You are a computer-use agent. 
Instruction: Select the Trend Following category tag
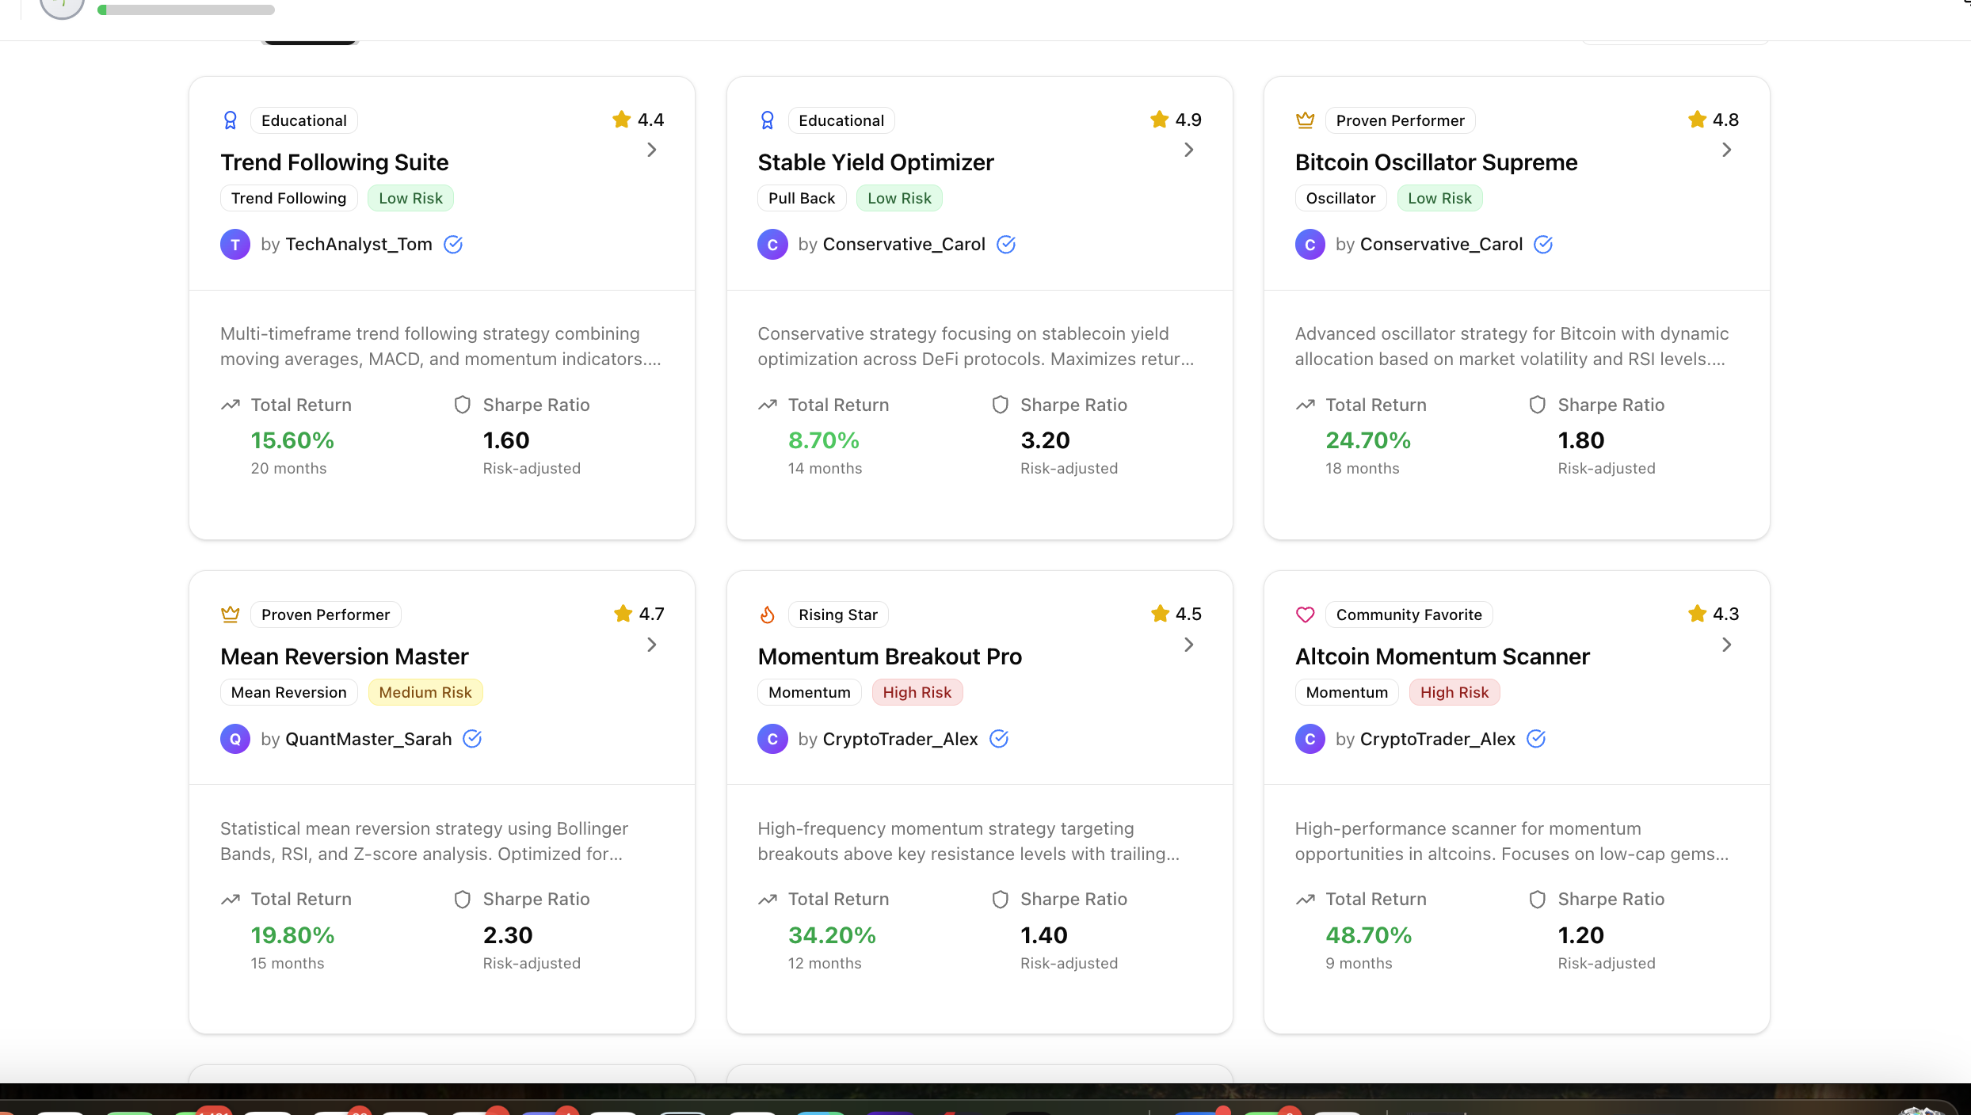(x=288, y=198)
